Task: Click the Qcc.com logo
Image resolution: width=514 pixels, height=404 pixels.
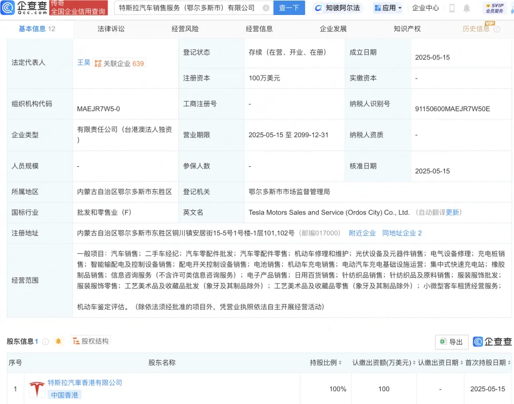Action: tap(24, 8)
